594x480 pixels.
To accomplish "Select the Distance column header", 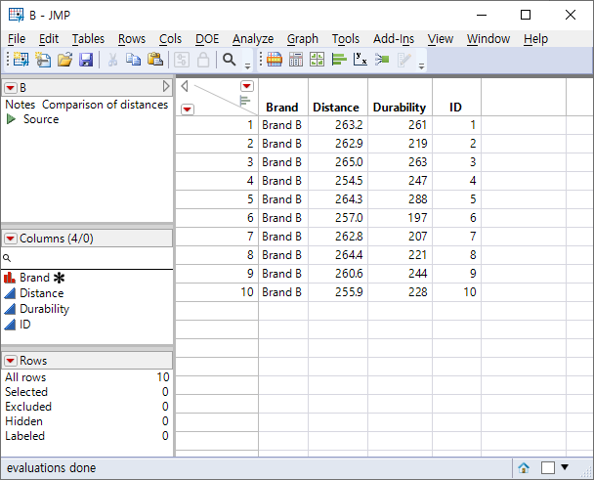I will [x=337, y=97].
